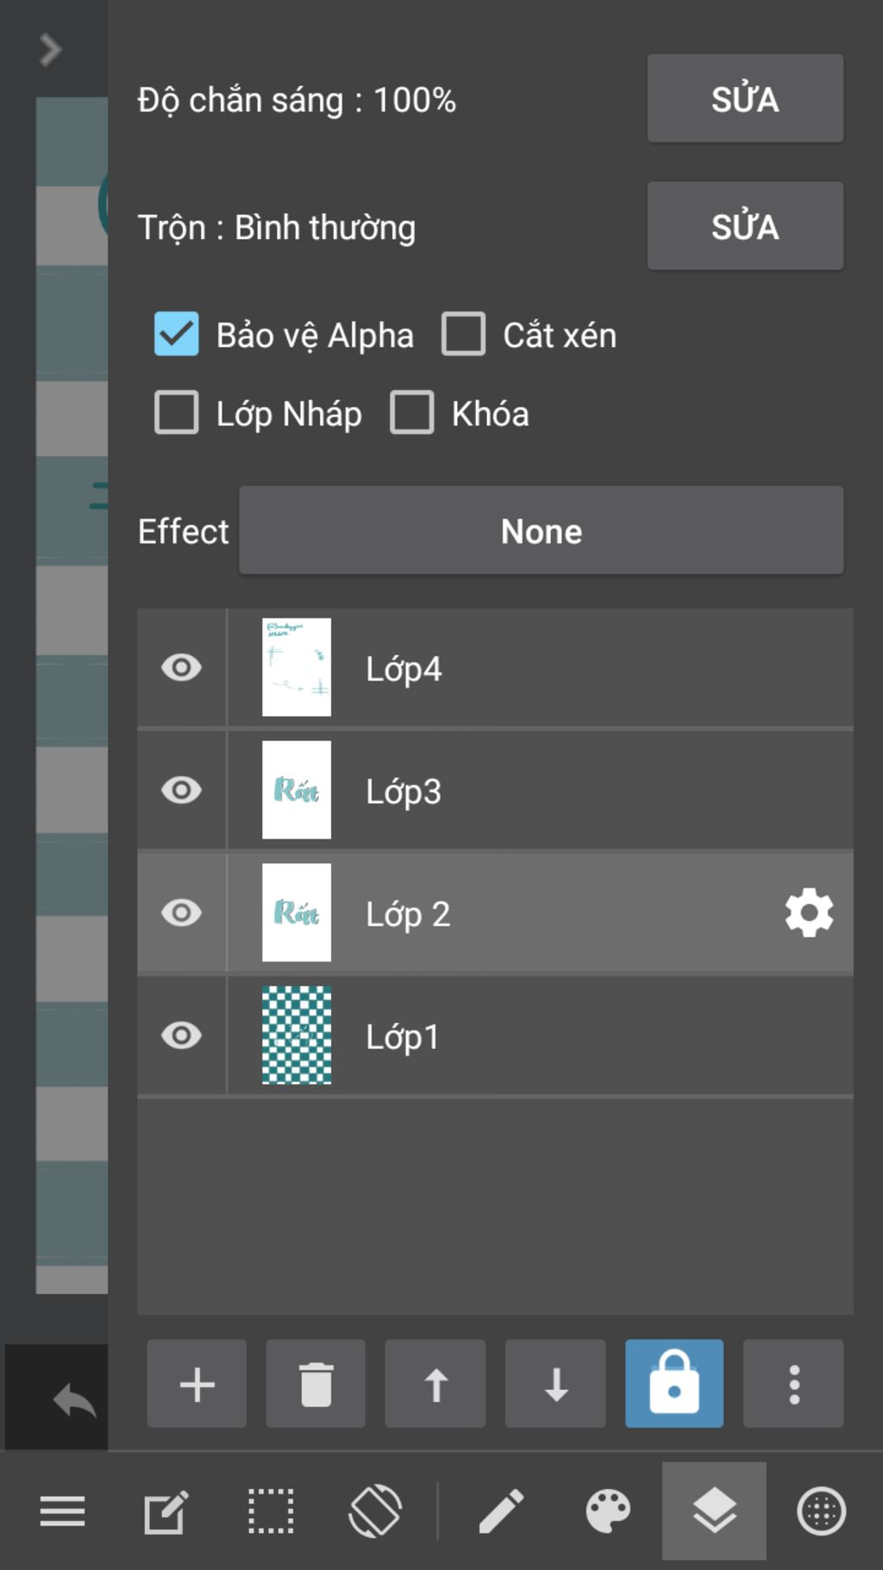Uncheck the Bảo vệ Alpha checkbox
Viewport: 883px width, 1570px height.
[177, 334]
